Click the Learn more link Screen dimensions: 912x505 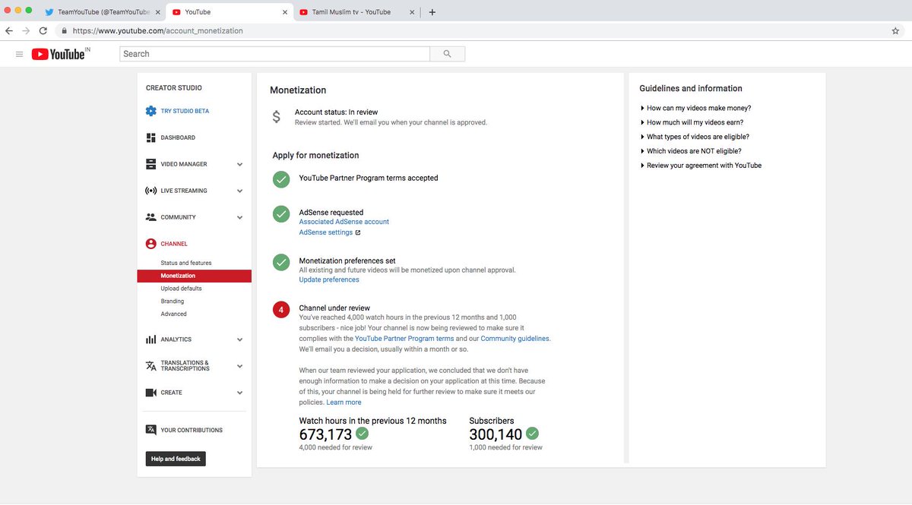pyautogui.click(x=344, y=402)
